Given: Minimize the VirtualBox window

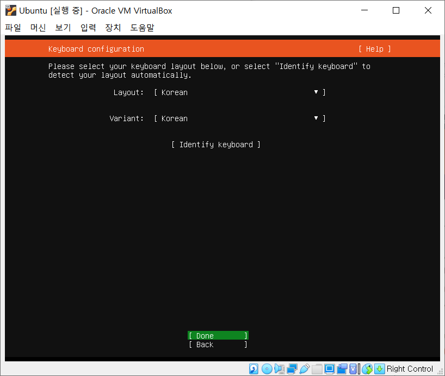Looking at the screenshot, I should 364,10.
